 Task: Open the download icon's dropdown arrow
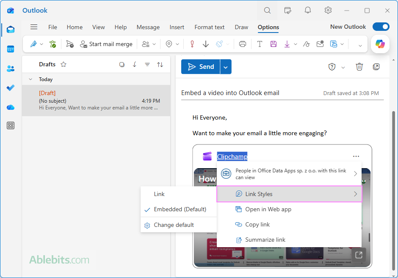(x=296, y=44)
